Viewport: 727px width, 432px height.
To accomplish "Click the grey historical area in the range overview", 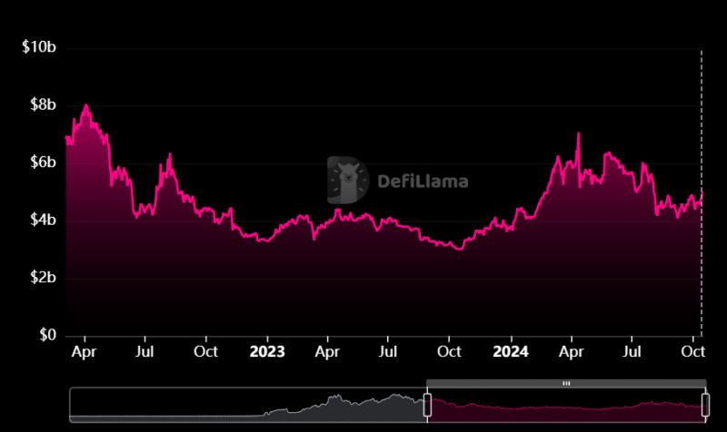I will click(x=248, y=407).
